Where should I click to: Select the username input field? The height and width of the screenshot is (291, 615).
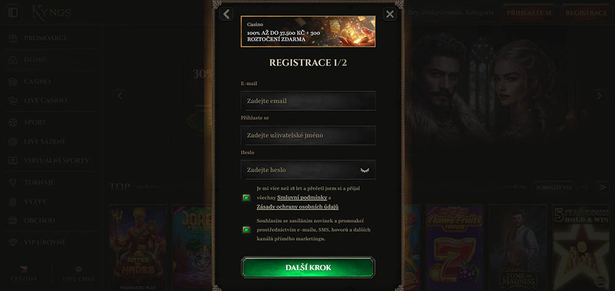coord(308,135)
